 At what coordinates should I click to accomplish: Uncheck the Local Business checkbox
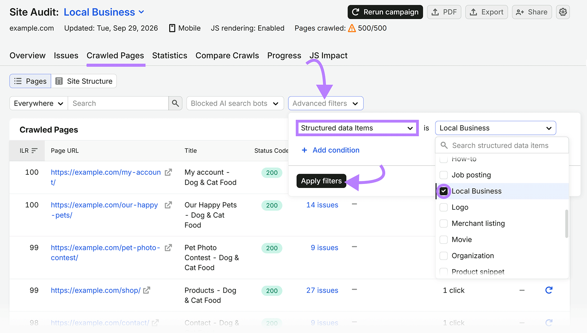444,191
